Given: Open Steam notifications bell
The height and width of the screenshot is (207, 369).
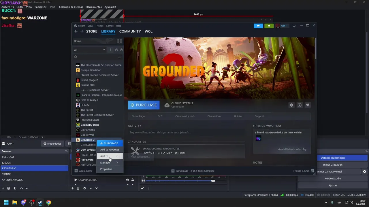Looking at the screenshot, I should [269, 26].
